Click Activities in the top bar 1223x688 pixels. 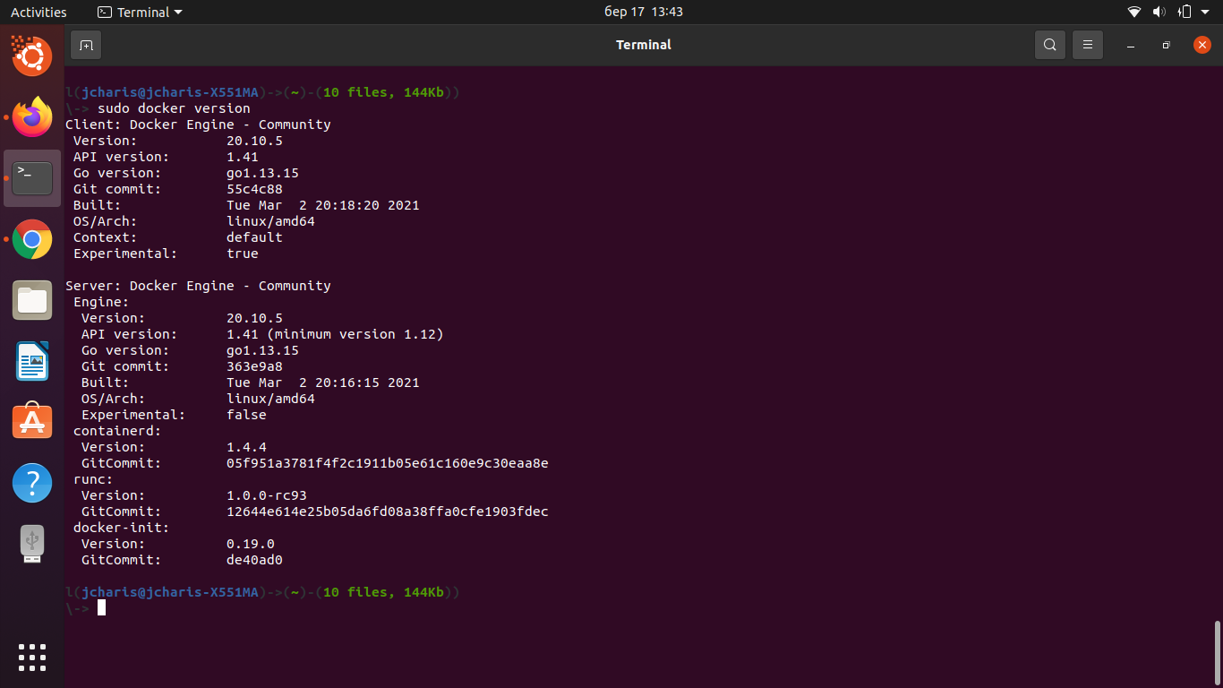click(x=39, y=12)
